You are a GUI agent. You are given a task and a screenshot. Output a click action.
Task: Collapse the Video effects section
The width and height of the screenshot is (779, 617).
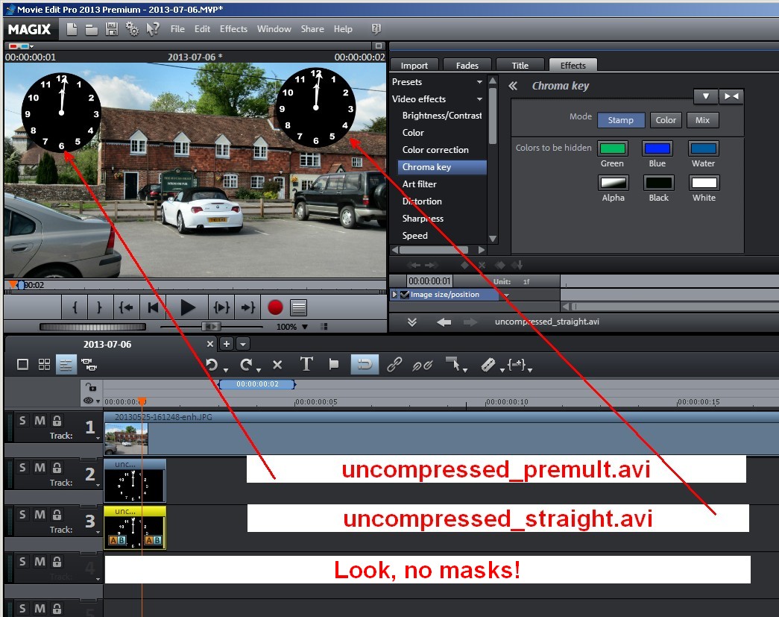[479, 99]
